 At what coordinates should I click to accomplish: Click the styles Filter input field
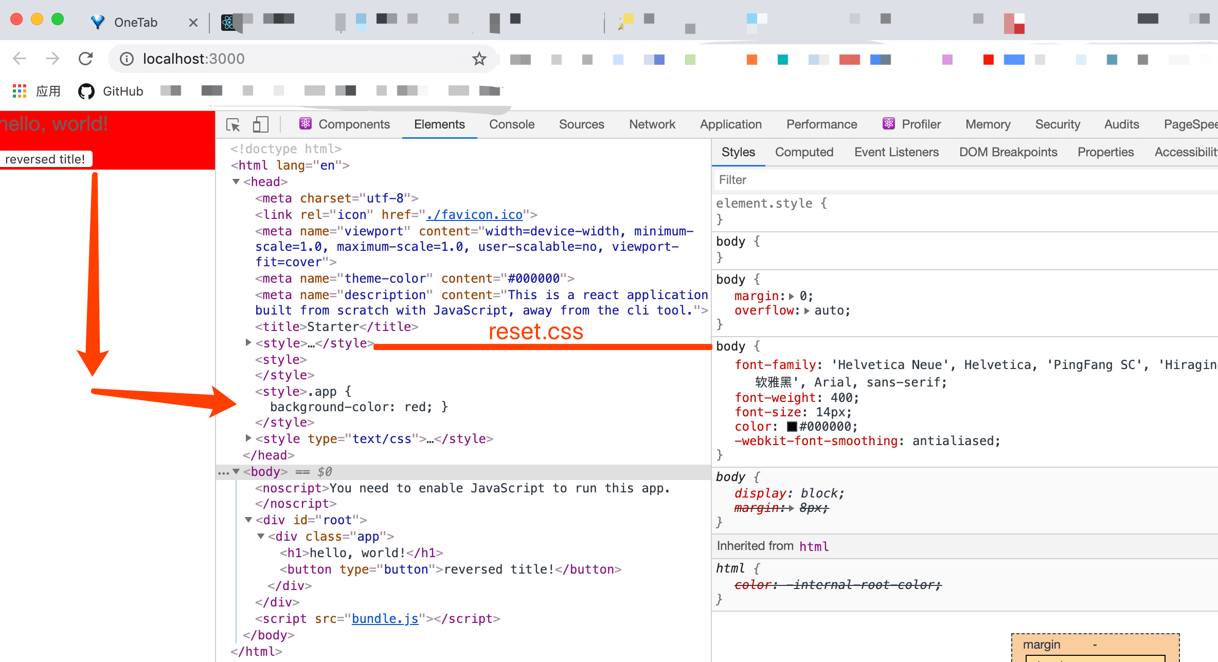[965, 180]
